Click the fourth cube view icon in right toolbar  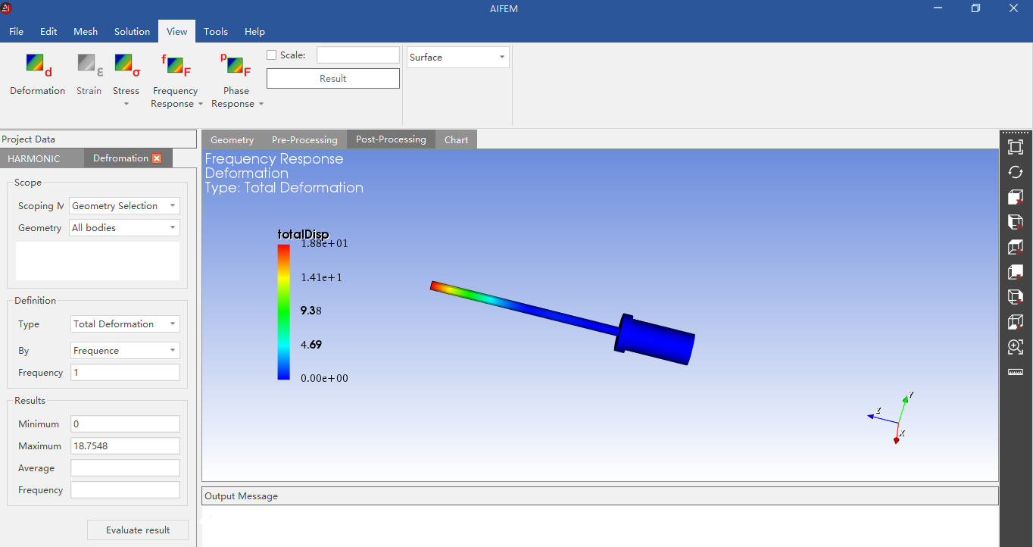pyautogui.click(x=1016, y=272)
